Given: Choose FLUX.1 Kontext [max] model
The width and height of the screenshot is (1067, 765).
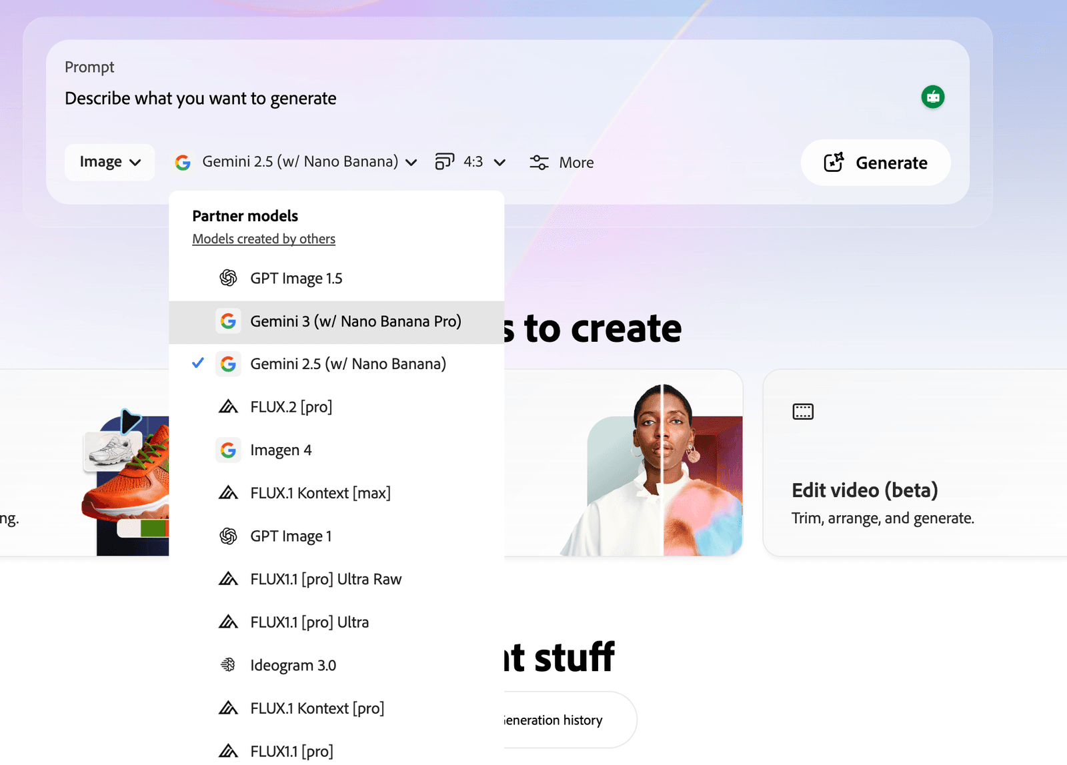Looking at the screenshot, I should [336, 493].
